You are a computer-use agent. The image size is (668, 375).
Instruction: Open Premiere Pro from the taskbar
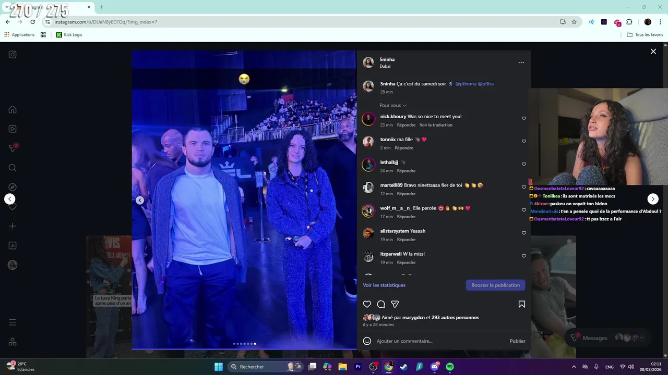[358, 367]
